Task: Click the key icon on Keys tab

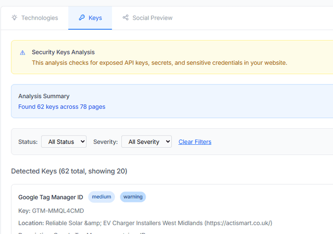Action: tap(82, 18)
